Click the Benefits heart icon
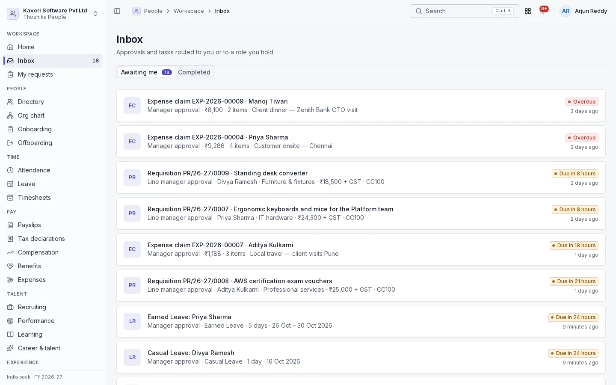Screen dimensions: 616x385 click(10, 266)
